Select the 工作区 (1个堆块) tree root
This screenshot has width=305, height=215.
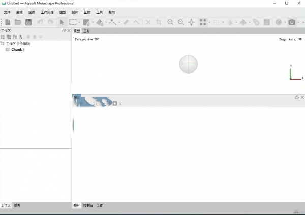[18, 44]
